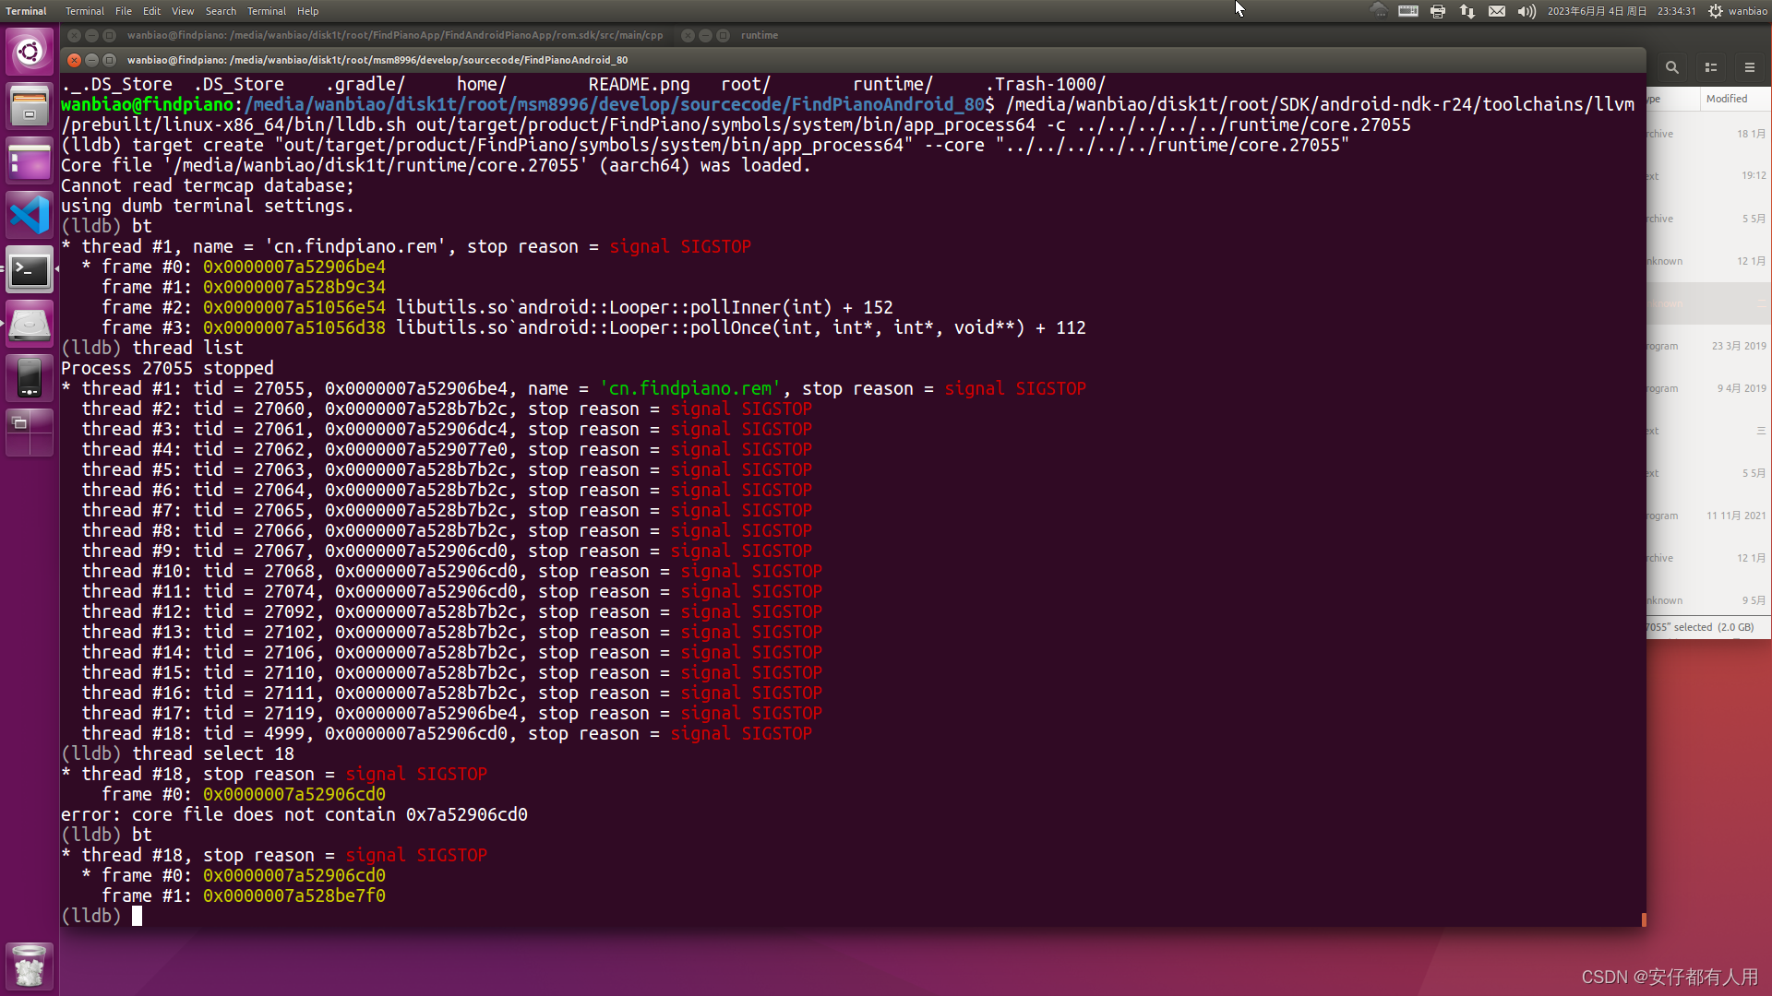Close the front terminal window
The width and height of the screenshot is (1772, 996).
point(74,60)
